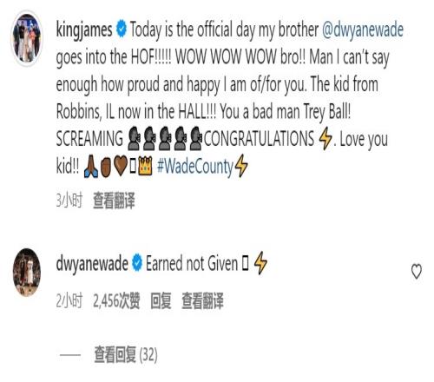Click the 2小时 timestamp on the comment
The height and width of the screenshot is (382, 434).
69,301
